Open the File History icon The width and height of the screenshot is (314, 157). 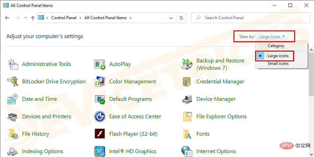13,134
